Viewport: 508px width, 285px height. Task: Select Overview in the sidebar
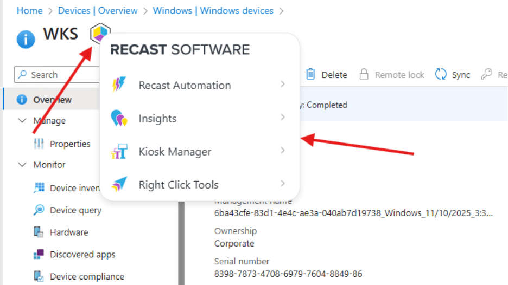52,99
